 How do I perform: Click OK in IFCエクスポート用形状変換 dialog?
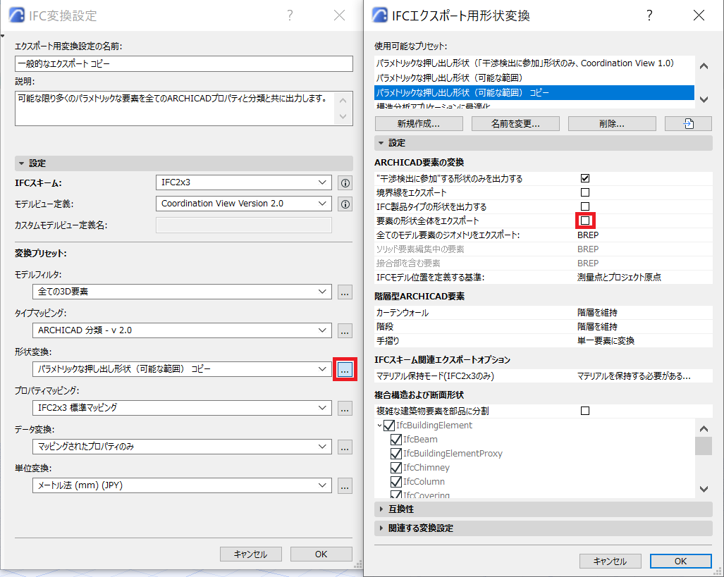[680, 562]
